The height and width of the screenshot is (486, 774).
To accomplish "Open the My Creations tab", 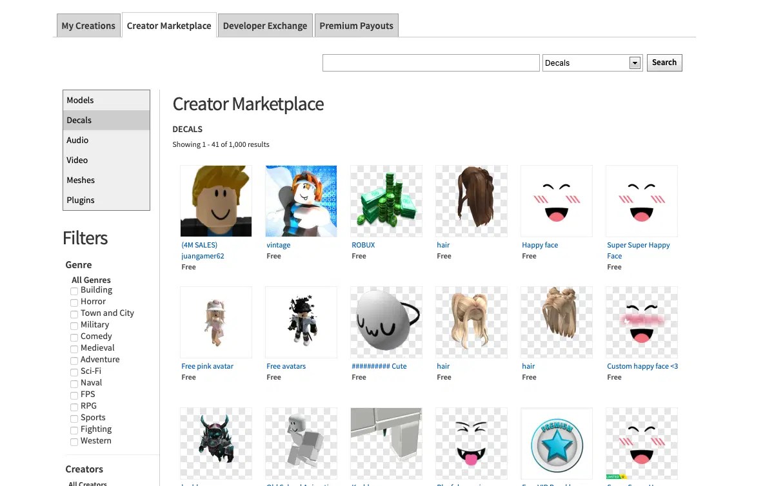I will point(88,26).
